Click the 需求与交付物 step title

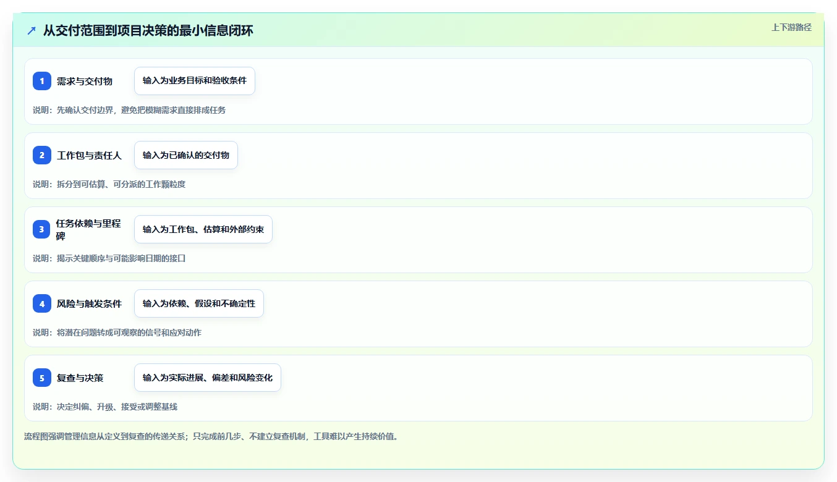[x=85, y=81]
